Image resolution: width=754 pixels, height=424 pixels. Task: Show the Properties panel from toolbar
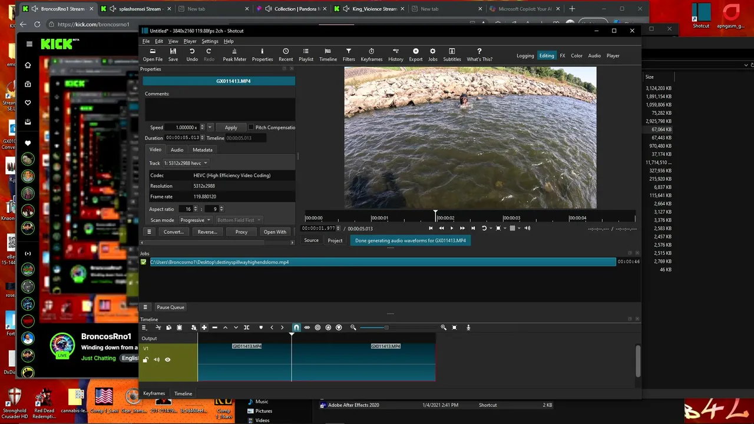tap(262, 55)
